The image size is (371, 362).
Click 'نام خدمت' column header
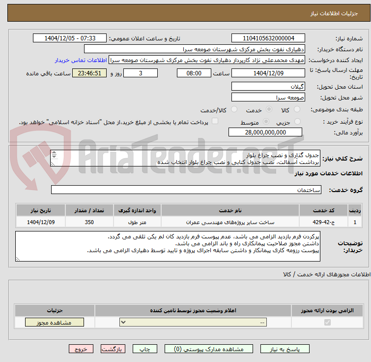tap(230, 210)
